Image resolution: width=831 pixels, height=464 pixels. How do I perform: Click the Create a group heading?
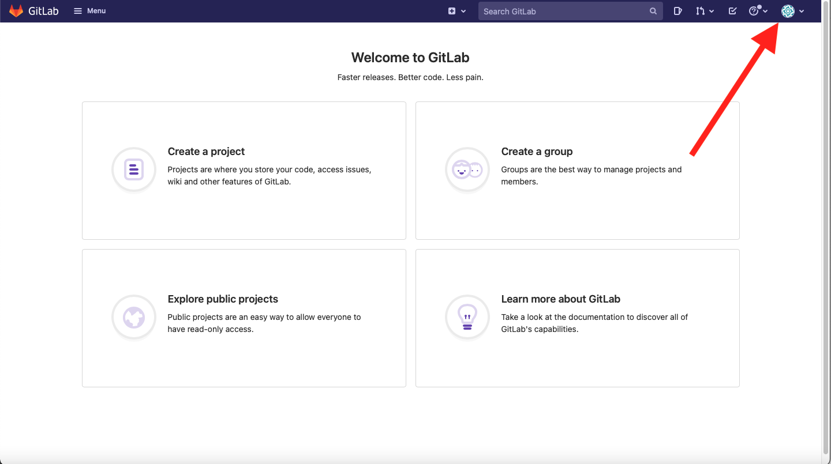click(537, 152)
